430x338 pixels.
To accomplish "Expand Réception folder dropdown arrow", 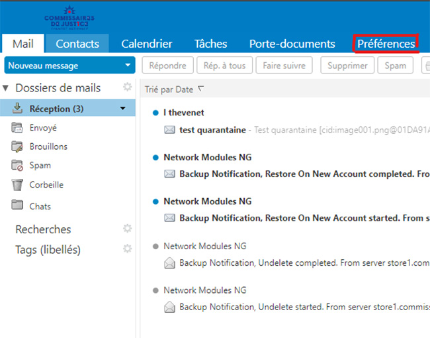I will 122,109.
